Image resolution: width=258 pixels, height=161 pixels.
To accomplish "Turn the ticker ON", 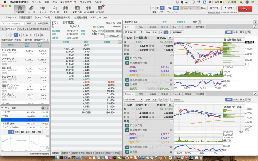I will (x=169, y=8).
